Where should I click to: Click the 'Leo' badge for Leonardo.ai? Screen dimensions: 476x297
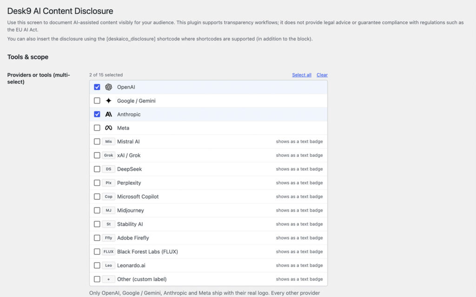pyautogui.click(x=108, y=265)
